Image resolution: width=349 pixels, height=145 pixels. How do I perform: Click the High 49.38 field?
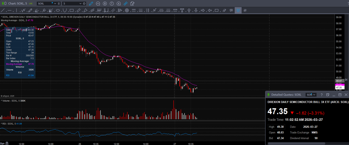coord(276,127)
